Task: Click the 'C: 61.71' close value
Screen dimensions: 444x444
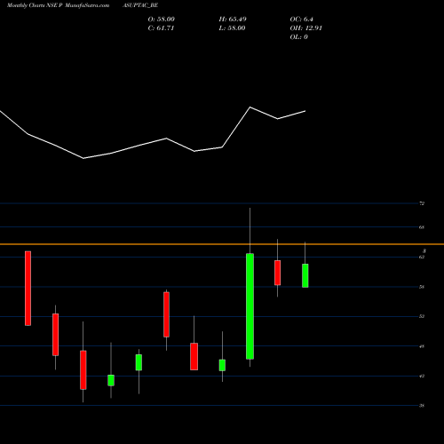Action: coord(161,28)
